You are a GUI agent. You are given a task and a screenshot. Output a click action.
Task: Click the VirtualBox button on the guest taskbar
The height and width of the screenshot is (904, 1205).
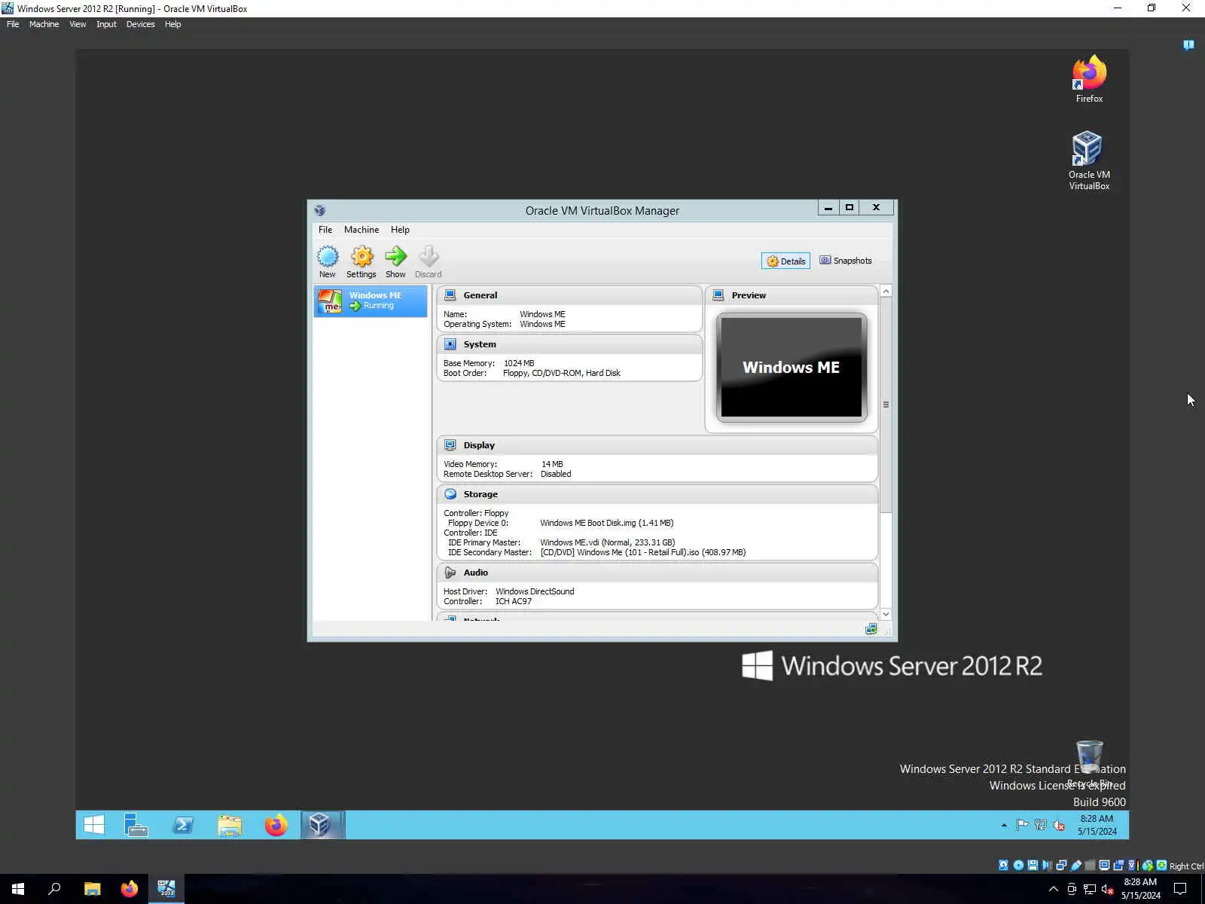pos(322,825)
